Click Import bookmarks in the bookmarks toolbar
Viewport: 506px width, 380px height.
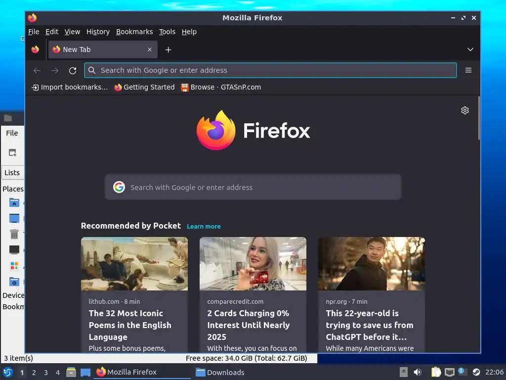click(x=70, y=87)
